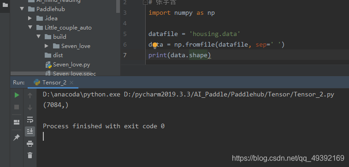349x167 pixels.
Task: Click np.fromfile call in editor
Action: pyautogui.click(x=194, y=45)
